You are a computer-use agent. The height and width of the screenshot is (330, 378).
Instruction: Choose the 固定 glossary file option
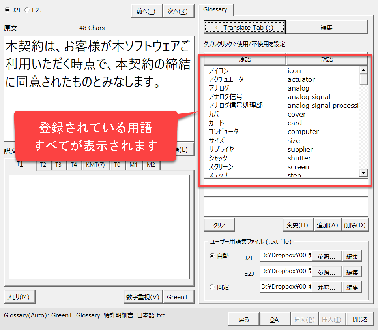213,287
